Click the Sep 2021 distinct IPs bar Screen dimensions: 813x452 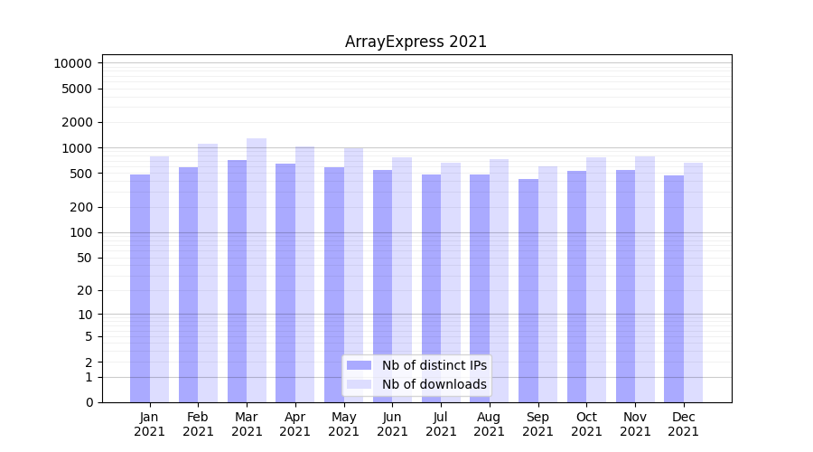pyautogui.click(x=528, y=289)
